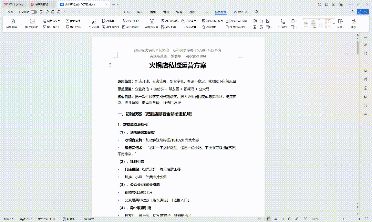Click the zoom out minus button
The width and height of the screenshot is (372, 222).
click(x=328, y=219)
